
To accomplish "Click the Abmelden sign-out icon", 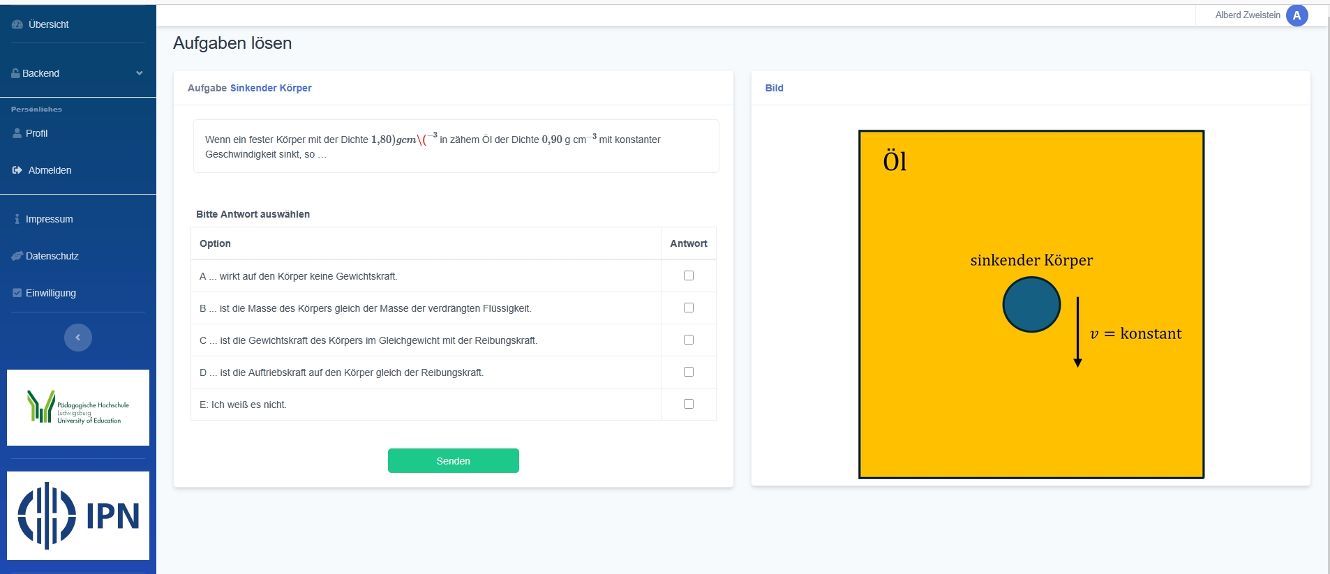I will (17, 170).
